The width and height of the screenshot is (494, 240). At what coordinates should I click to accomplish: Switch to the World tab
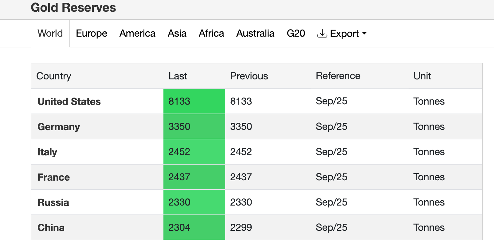click(50, 33)
